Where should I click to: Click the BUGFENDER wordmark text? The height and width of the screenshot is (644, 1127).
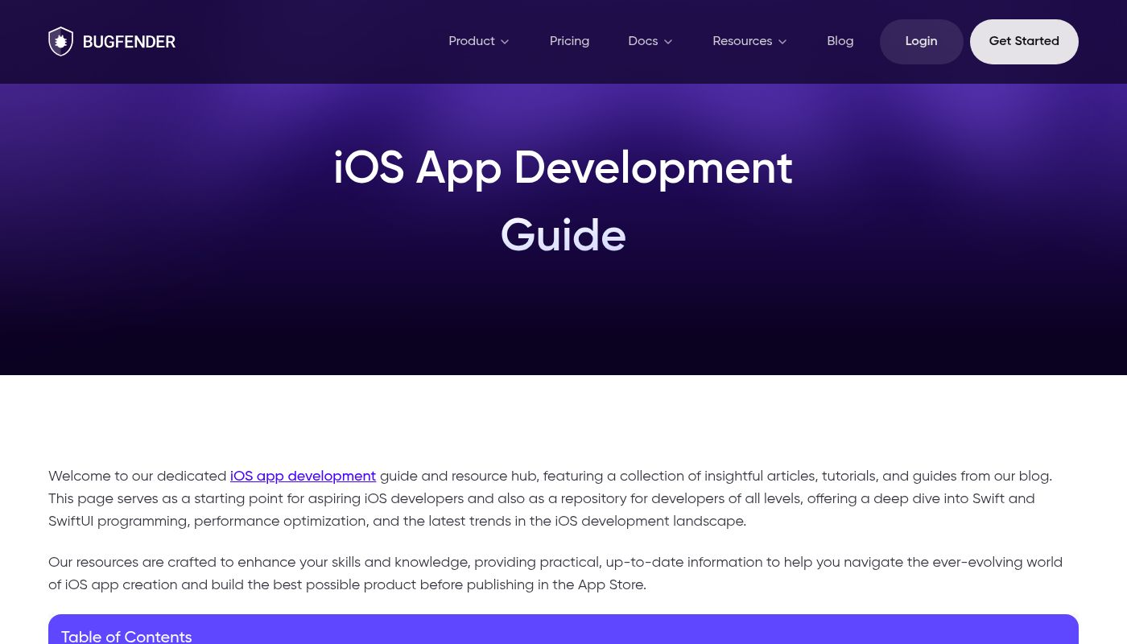pos(129,42)
